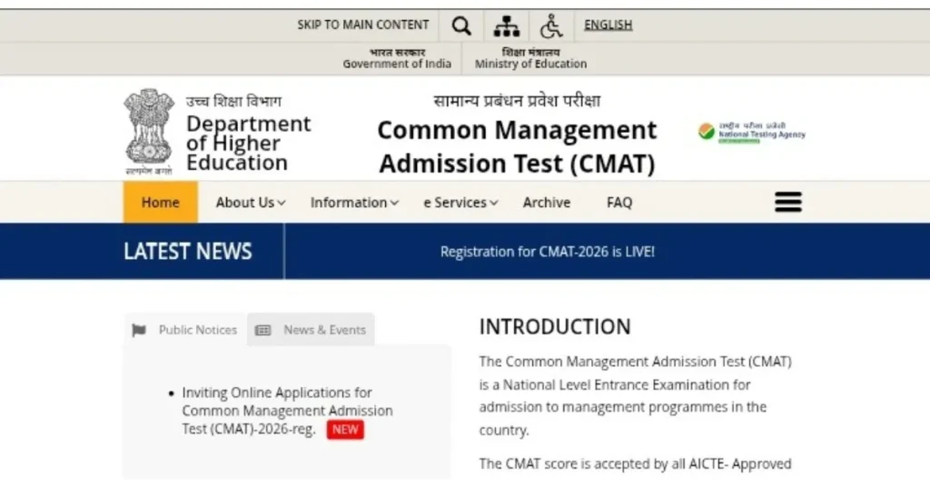Open Inviting Online Applications CMAT-2026 notice
The width and height of the screenshot is (930, 487).
coord(287,411)
